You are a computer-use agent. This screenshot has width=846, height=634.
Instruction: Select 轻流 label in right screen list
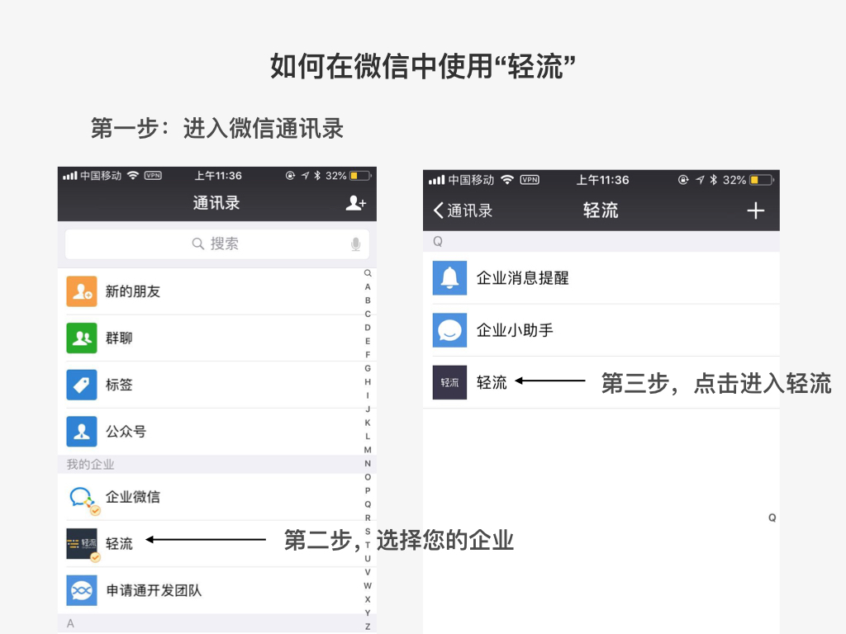click(492, 382)
